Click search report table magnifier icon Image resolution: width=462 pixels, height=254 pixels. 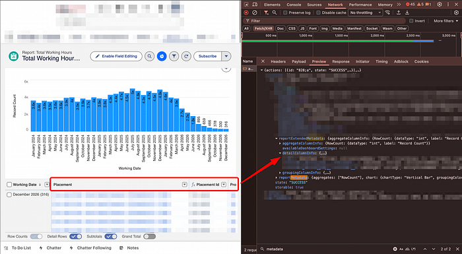pyautogui.click(x=150, y=56)
